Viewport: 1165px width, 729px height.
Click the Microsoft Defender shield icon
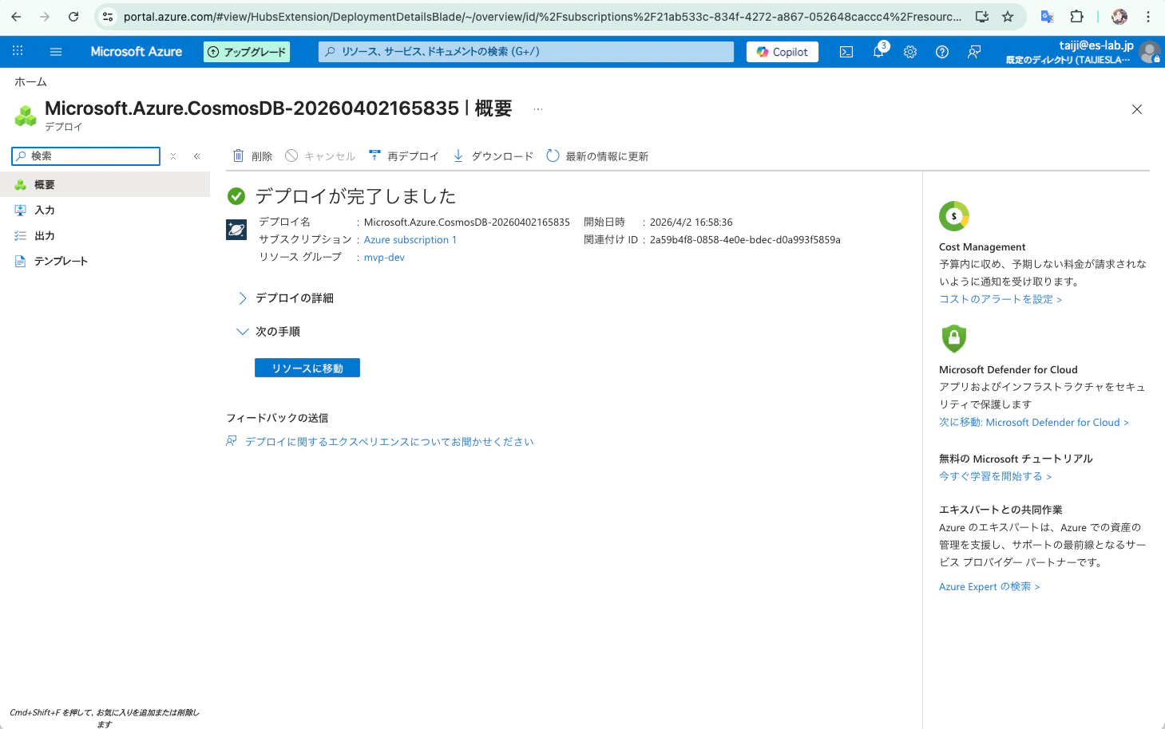click(x=954, y=339)
